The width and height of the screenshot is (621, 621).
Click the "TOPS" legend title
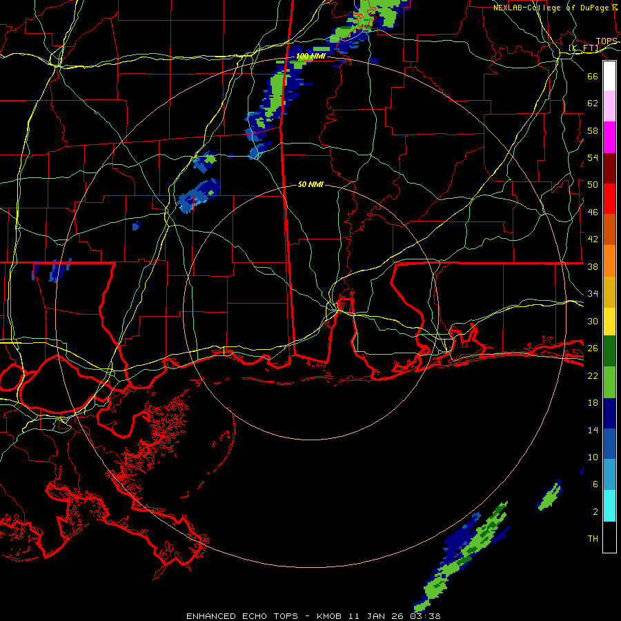pos(607,41)
